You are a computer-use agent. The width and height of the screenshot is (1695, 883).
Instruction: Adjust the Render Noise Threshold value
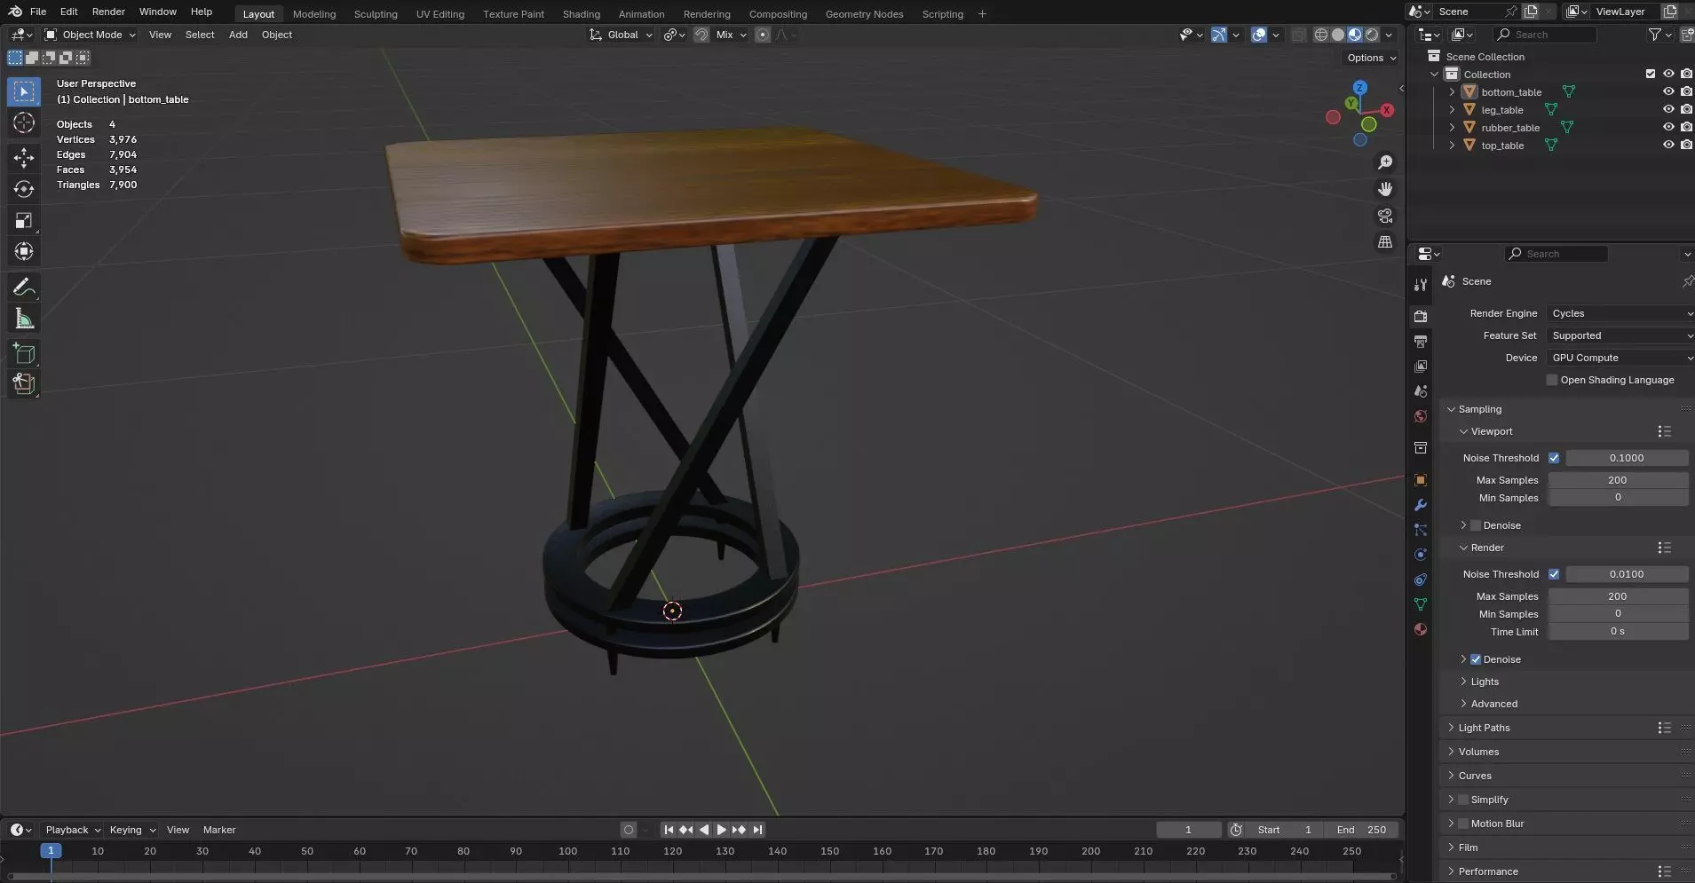click(1627, 574)
